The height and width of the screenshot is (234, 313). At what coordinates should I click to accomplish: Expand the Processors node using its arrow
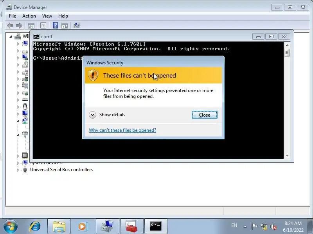[x=18, y=156]
